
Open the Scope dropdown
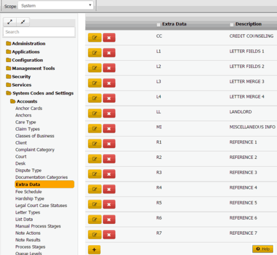pos(55,6)
